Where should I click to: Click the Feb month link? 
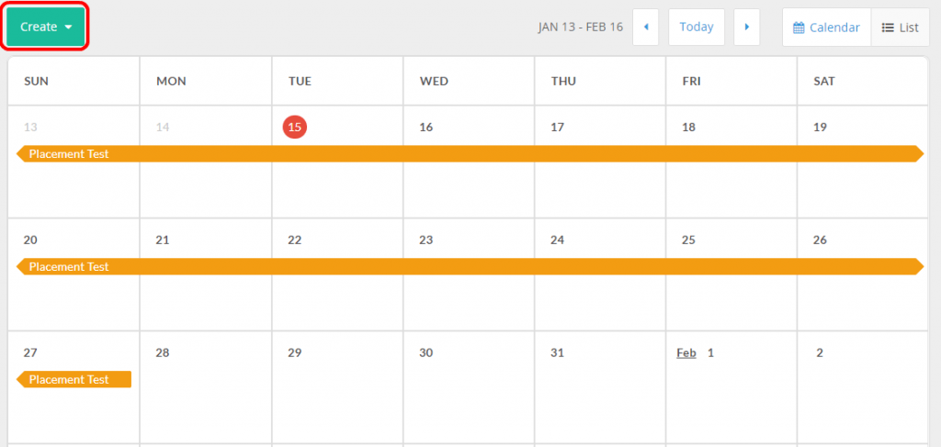coord(686,353)
